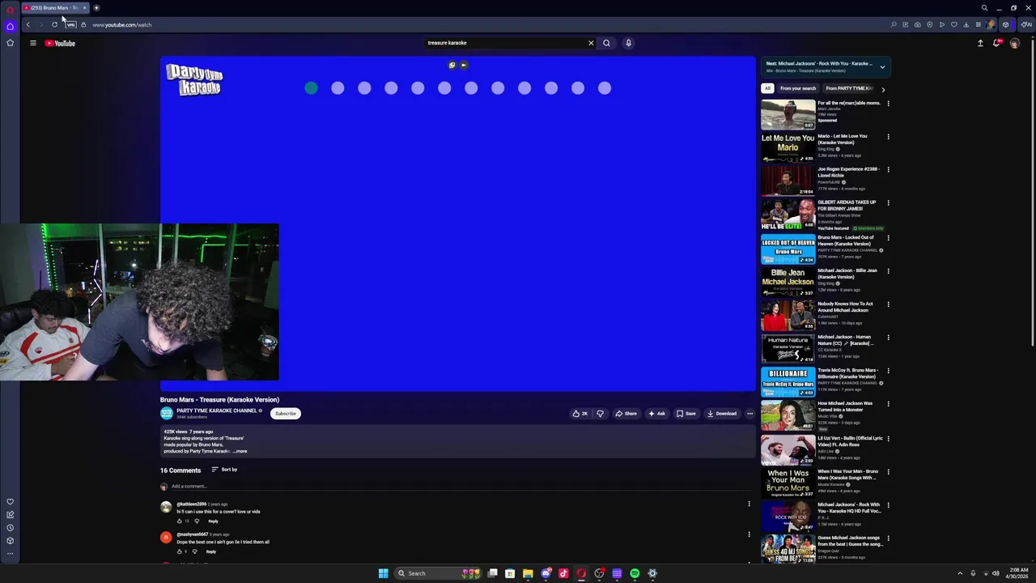Open the YouTube hamburger guide menu
The width and height of the screenshot is (1036, 583).
[x=33, y=43]
